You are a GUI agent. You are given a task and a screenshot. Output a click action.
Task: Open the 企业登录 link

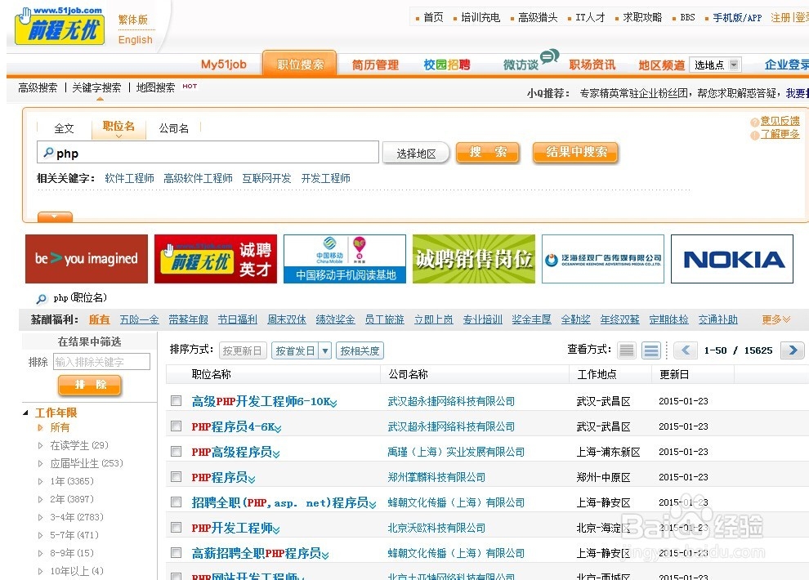pos(786,65)
